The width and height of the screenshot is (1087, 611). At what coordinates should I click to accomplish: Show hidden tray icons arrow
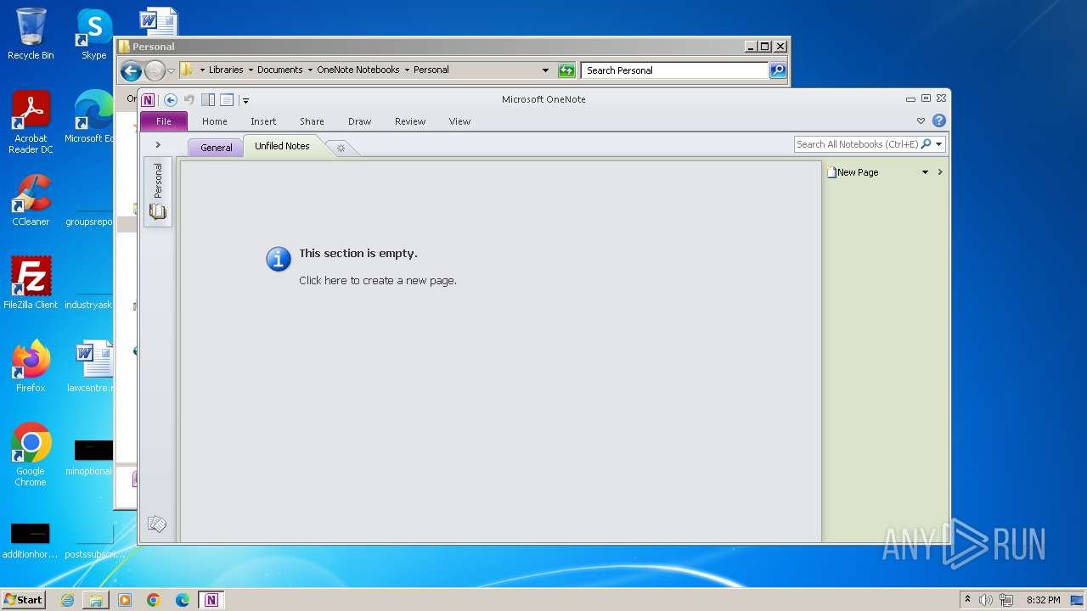click(x=967, y=600)
